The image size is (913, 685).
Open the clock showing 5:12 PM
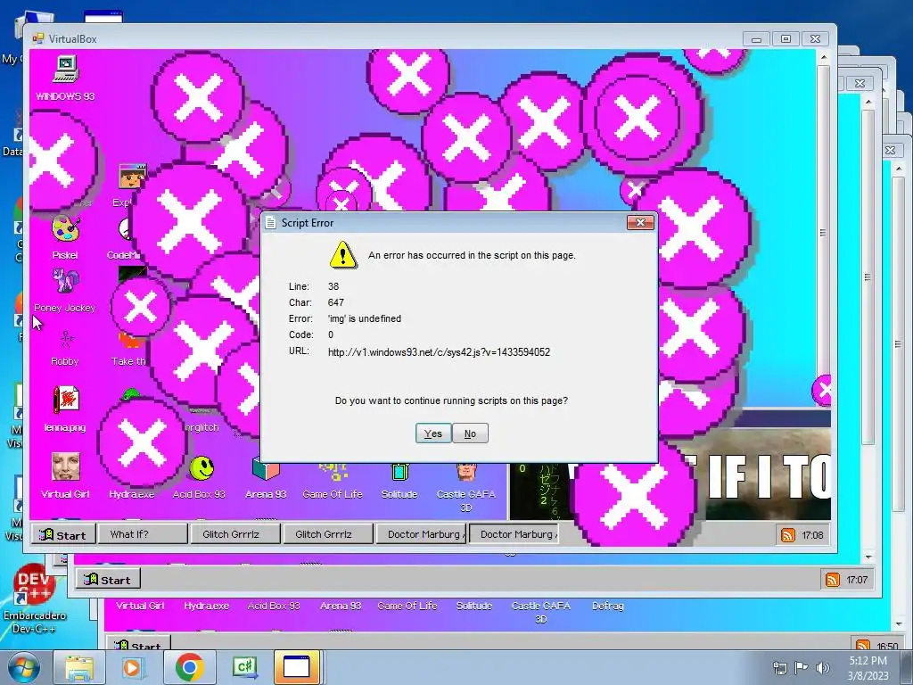868,667
